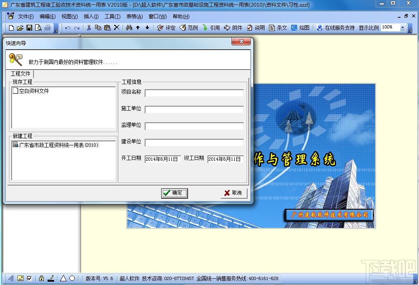Click the 附件 toolbar button
Viewport: 419px width, 285px height.
tap(233, 28)
